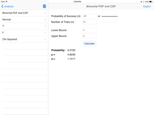Focus the Upper Bound field
Image resolution: width=154 pixels, height=115 pixels.
point(89,36)
